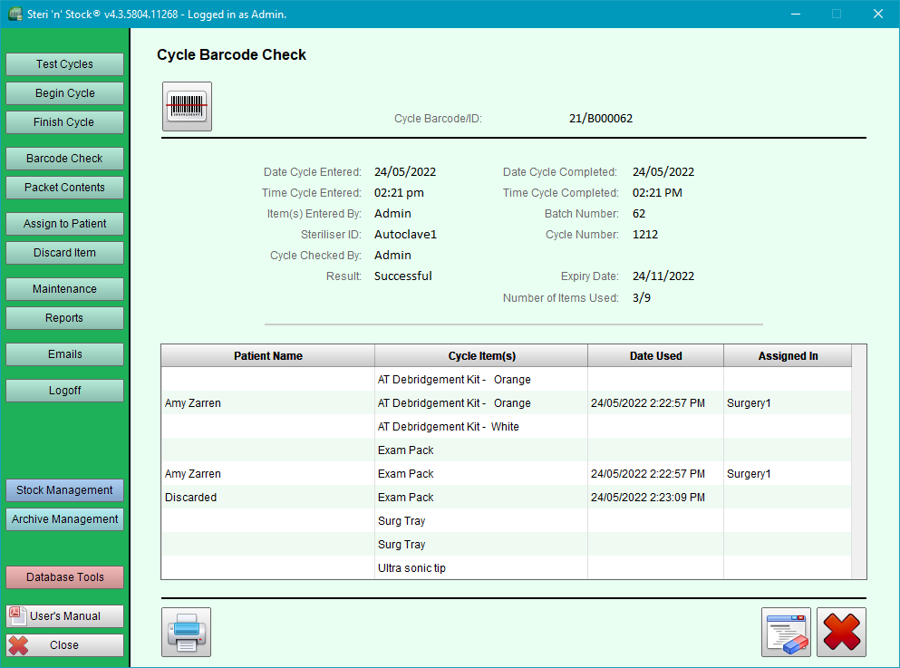Sort by Cycle Item(s) column header
This screenshot has width=900, height=668.
click(x=481, y=356)
